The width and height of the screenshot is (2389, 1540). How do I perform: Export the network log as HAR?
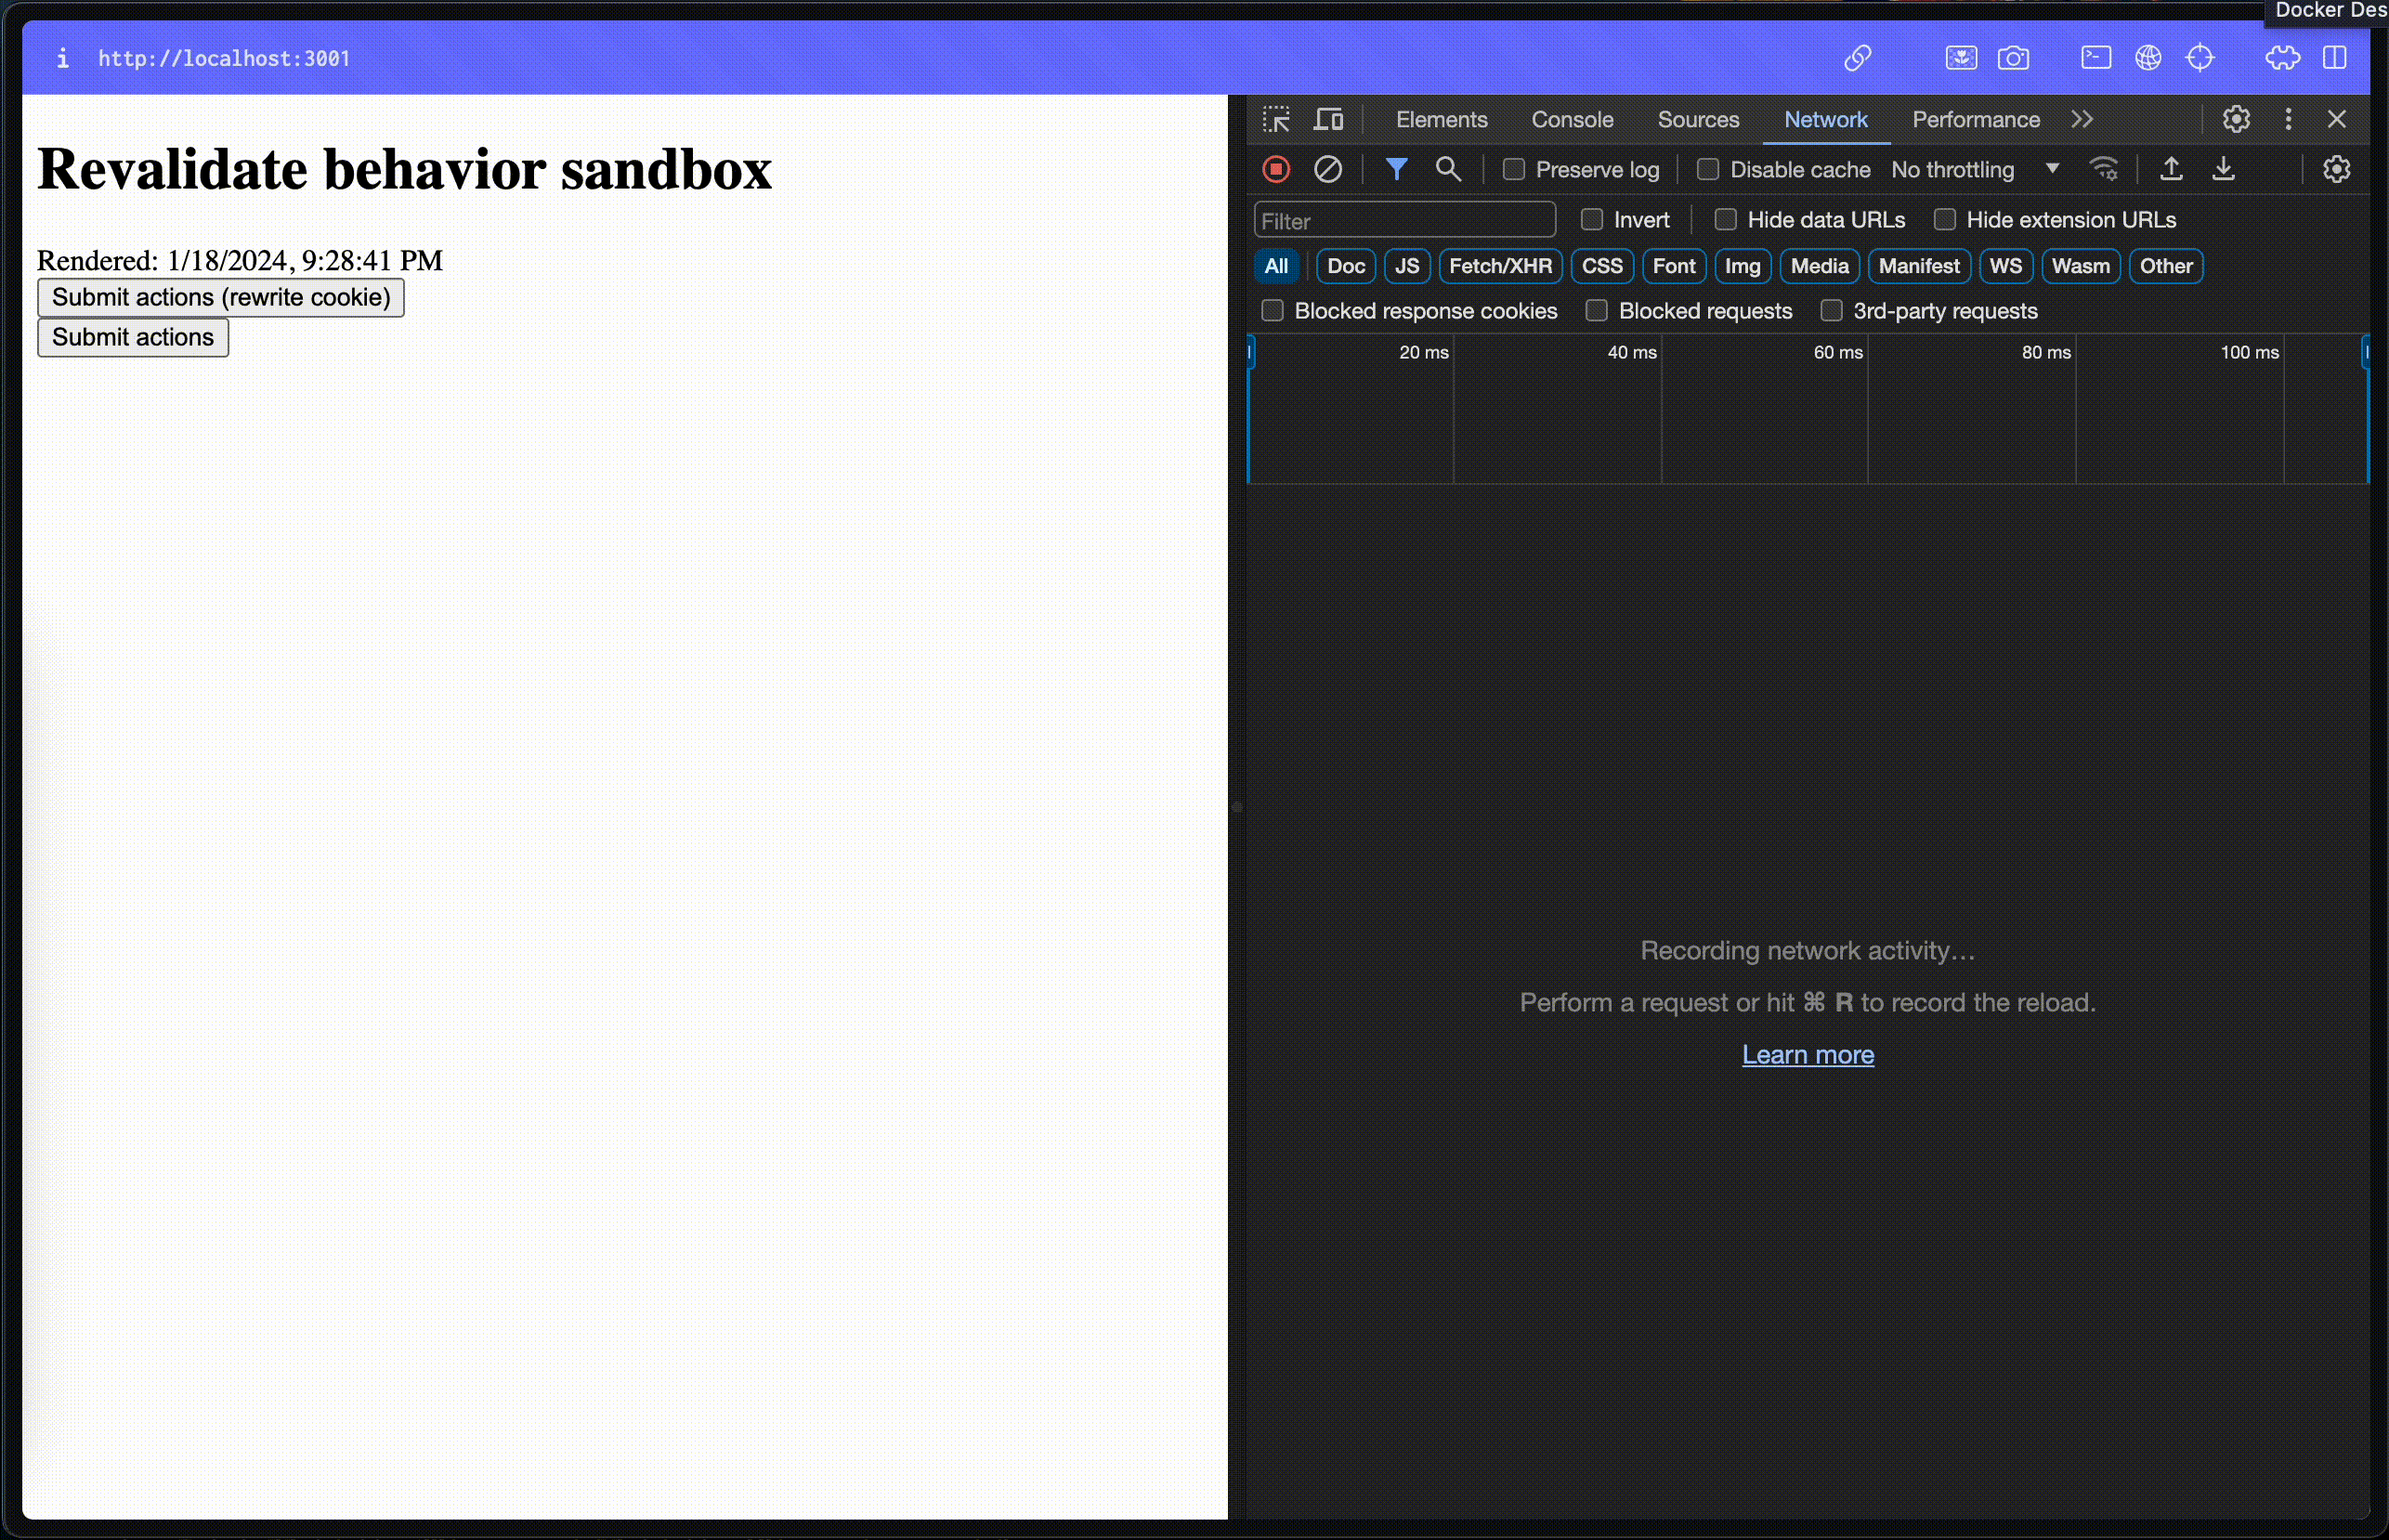(2224, 169)
